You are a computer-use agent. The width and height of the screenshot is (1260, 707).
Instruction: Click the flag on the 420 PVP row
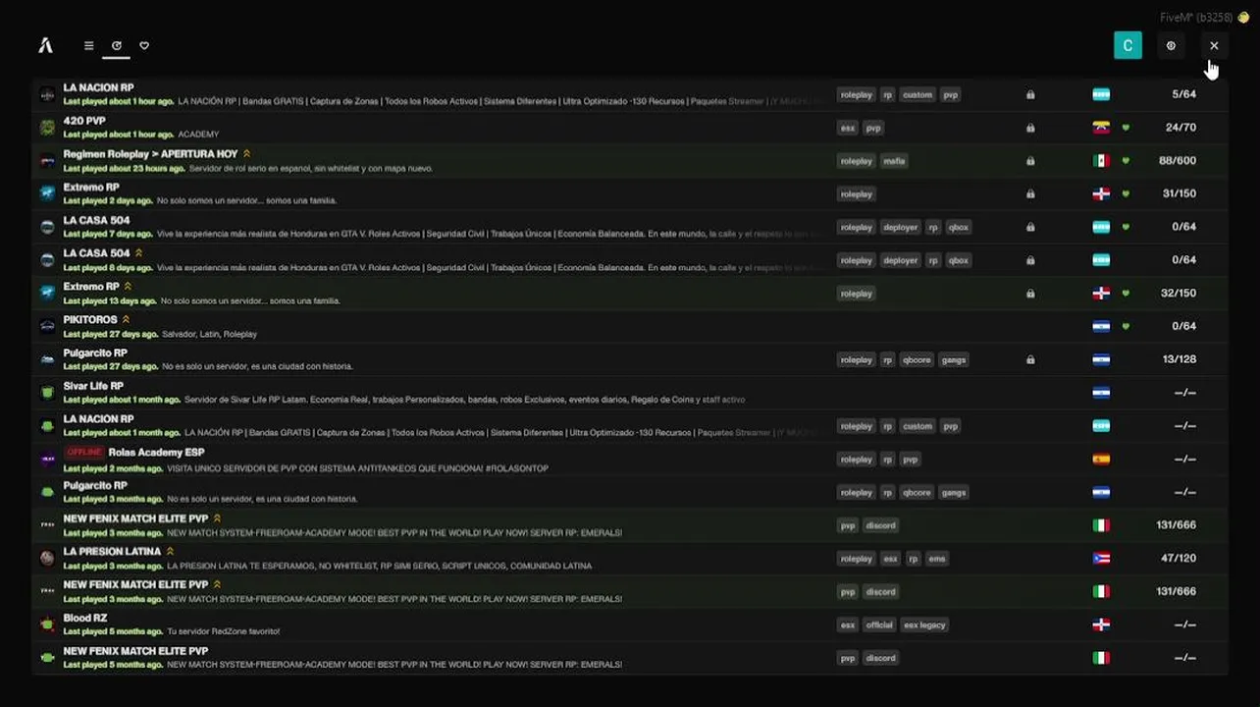pyautogui.click(x=1101, y=128)
